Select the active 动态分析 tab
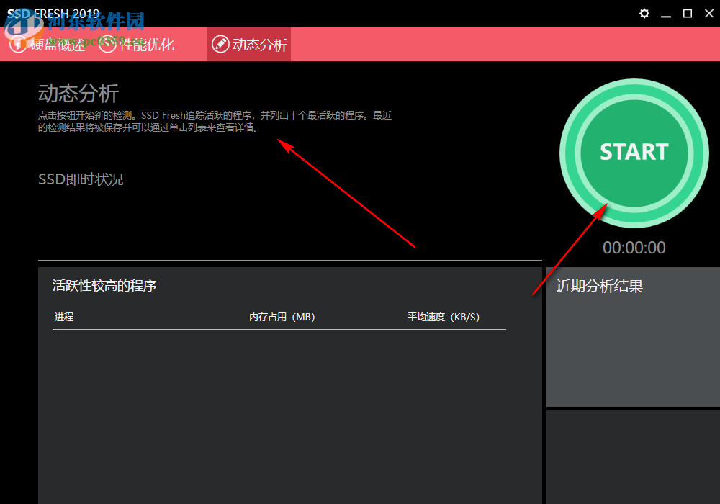Image resolution: width=720 pixels, height=504 pixels. [x=248, y=44]
